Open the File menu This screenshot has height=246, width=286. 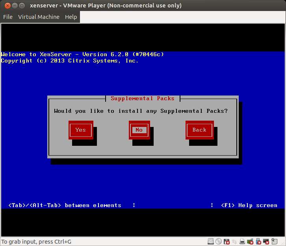tap(8, 17)
